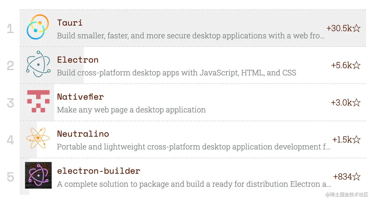Screen dimensions: 374x203
Task: Open the Nativefier project title
Action: click(80, 97)
